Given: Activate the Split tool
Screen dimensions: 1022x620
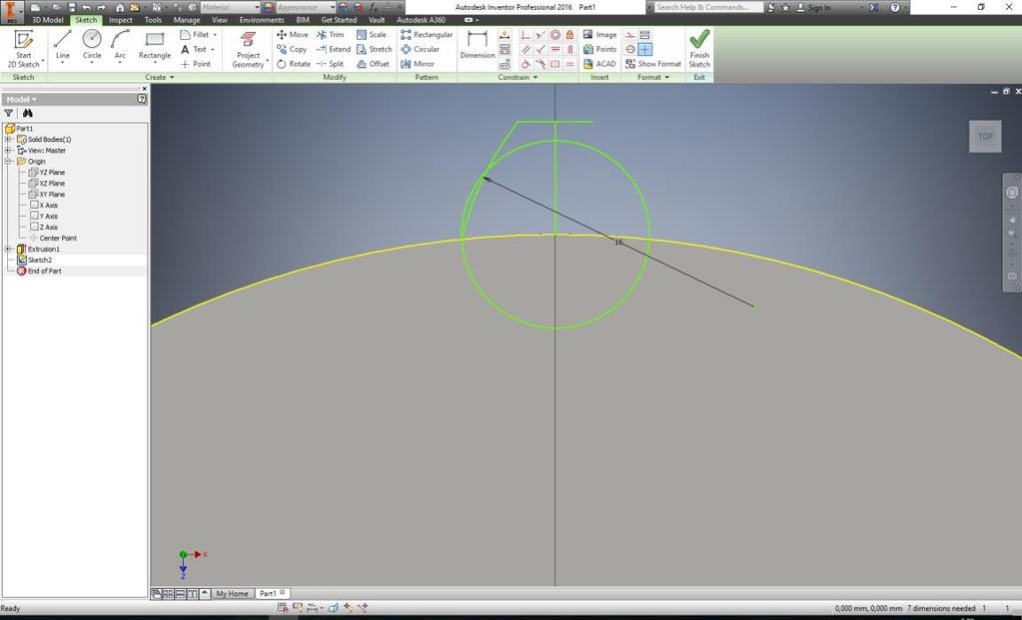Looking at the screenshot, I should coord(330,64).
